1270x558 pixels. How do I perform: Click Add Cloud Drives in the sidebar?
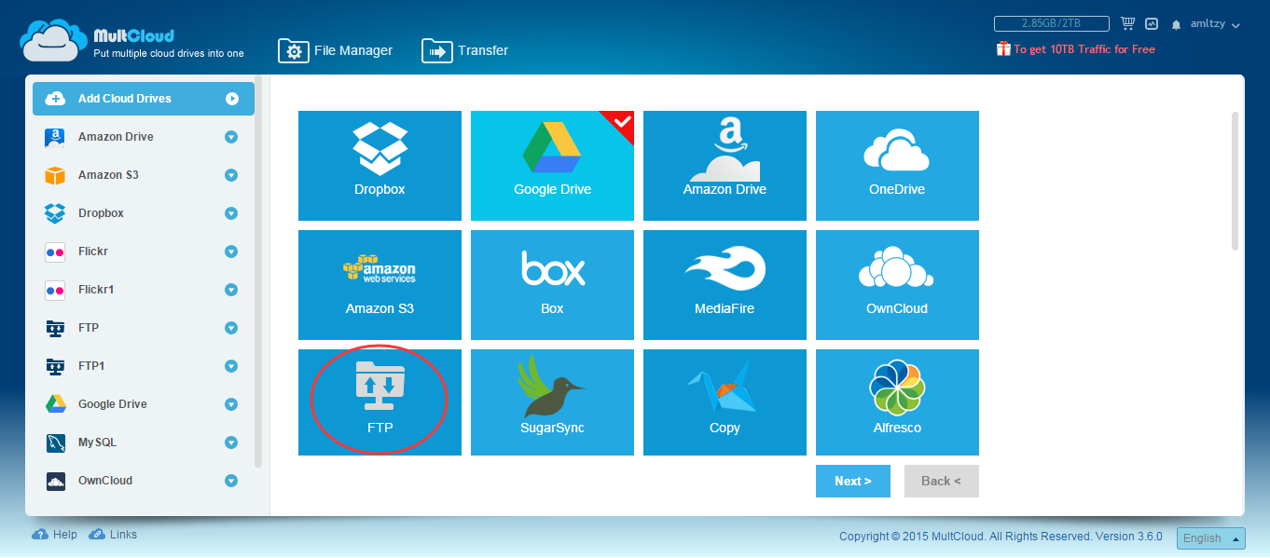[143, 99]
